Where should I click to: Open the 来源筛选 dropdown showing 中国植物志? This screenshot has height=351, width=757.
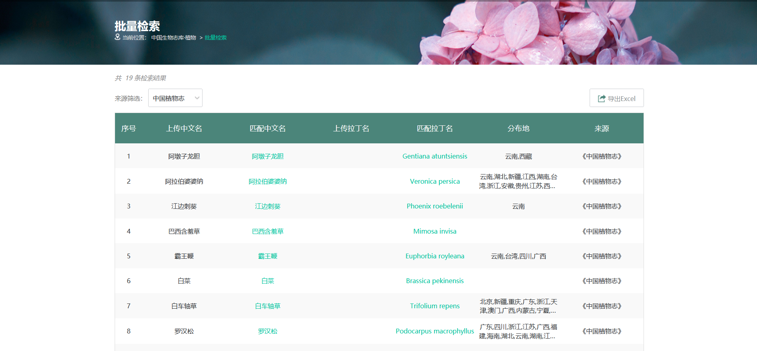tap(175, 98)
